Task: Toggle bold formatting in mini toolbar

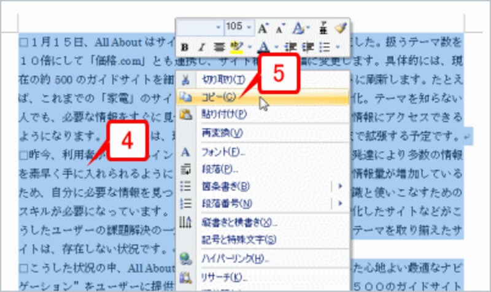Action: pyautogui.click(x=185, y=47)
